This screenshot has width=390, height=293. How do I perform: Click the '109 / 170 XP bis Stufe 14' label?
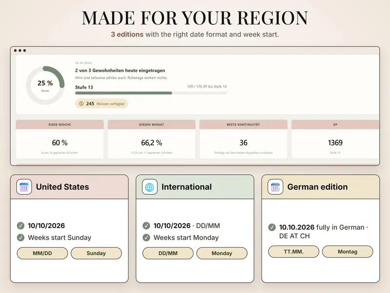pyautogui.click(x=207, y=86)
